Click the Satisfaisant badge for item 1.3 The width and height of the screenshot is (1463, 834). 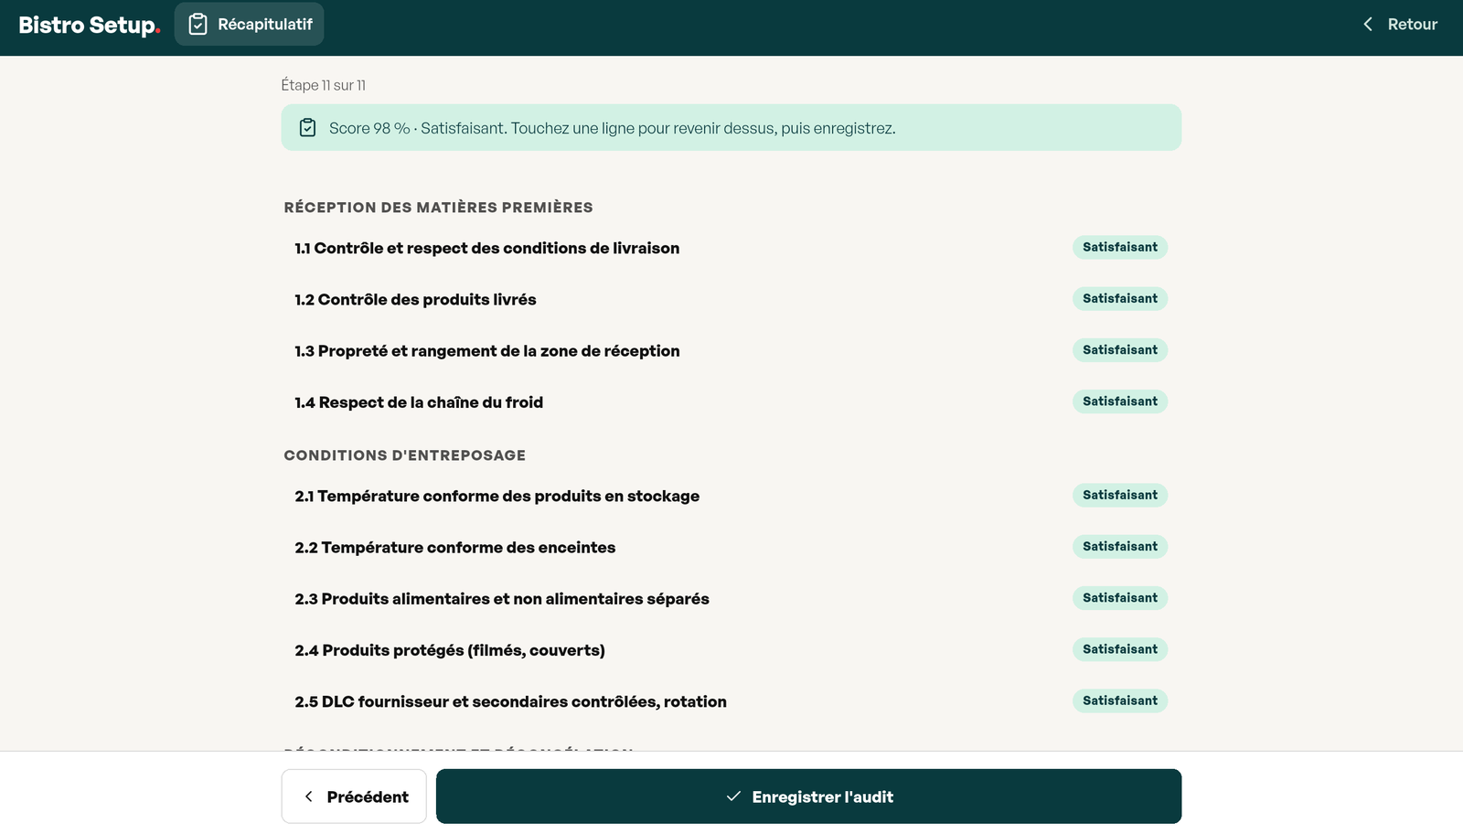[x=1120, y=349]
